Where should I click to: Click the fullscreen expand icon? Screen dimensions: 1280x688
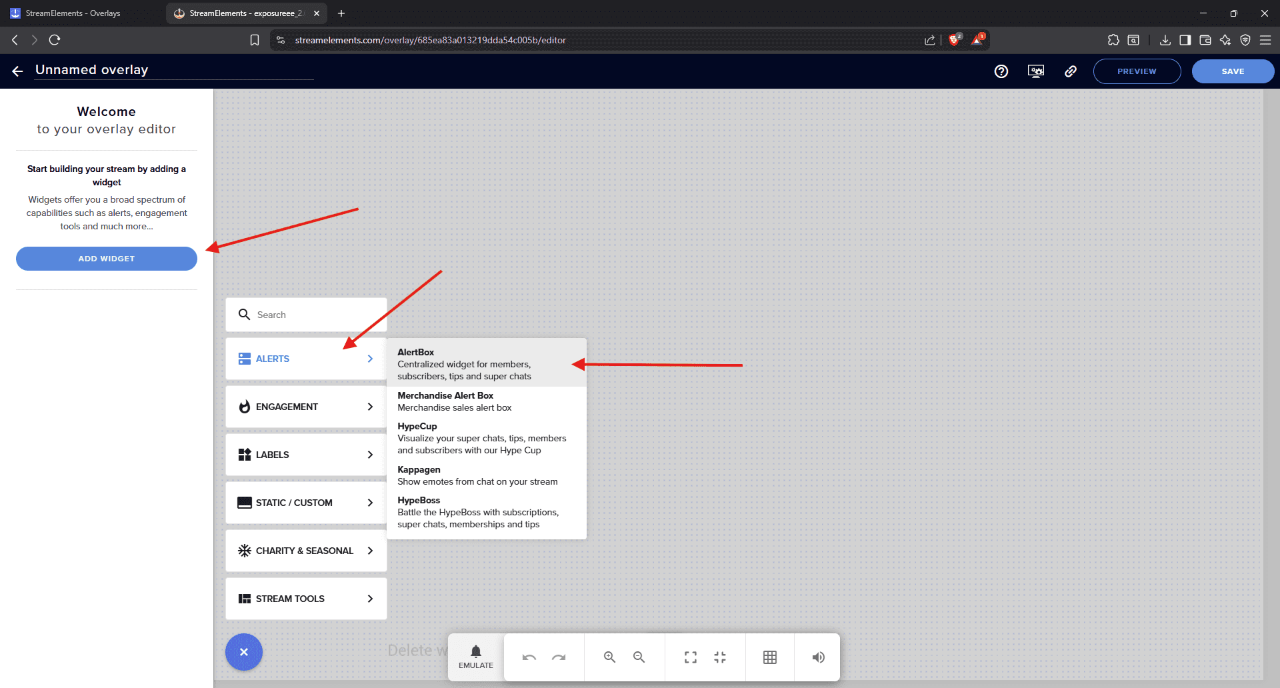pyautogui.click(x=691, y=657)
